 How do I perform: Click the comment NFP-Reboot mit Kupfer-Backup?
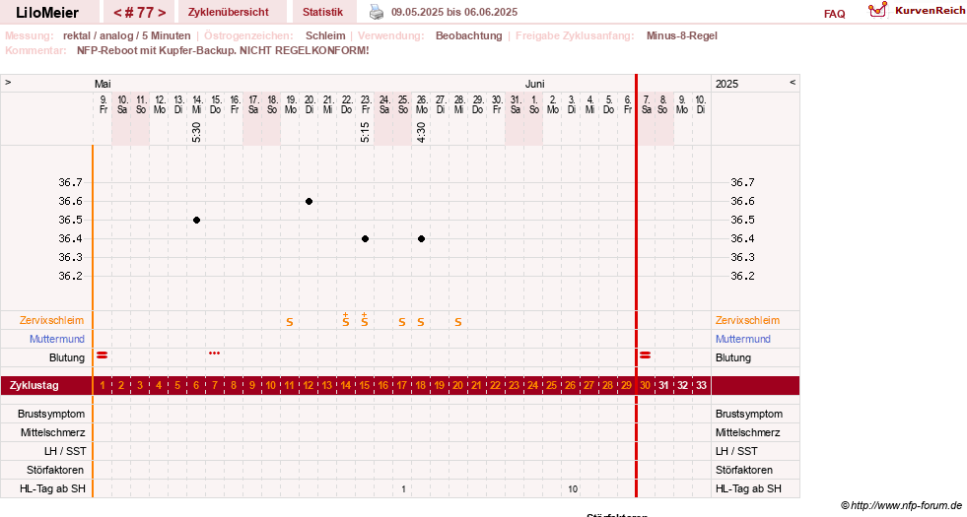(x=223, y=50)
